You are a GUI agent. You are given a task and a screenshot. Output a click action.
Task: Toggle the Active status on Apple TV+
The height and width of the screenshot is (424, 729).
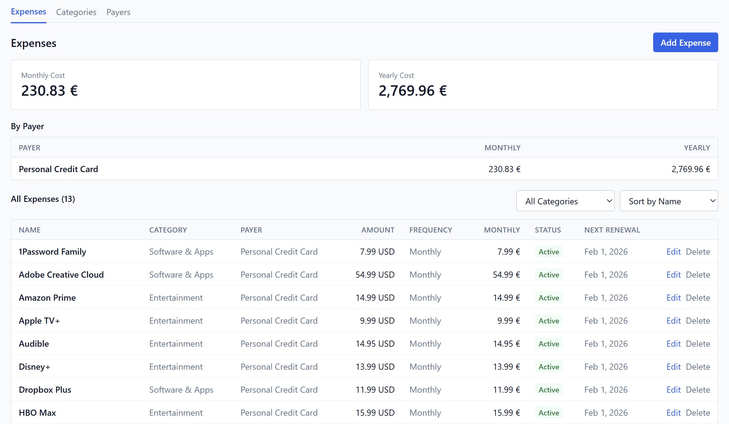[x=548, y=321]
